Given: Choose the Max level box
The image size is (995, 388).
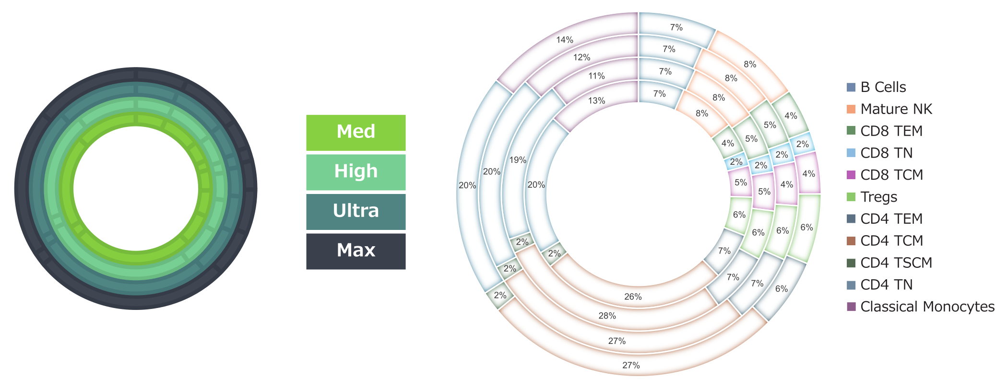Looking at the screenshot, I should [x=356, y=251].
